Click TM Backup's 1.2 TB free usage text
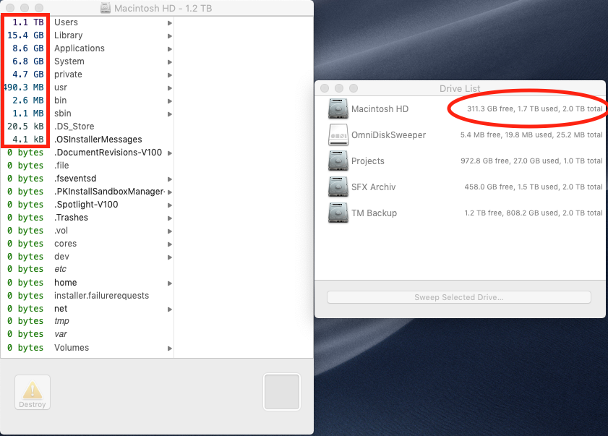This screenshot has width=608, height=436. [x=533, y=213]
